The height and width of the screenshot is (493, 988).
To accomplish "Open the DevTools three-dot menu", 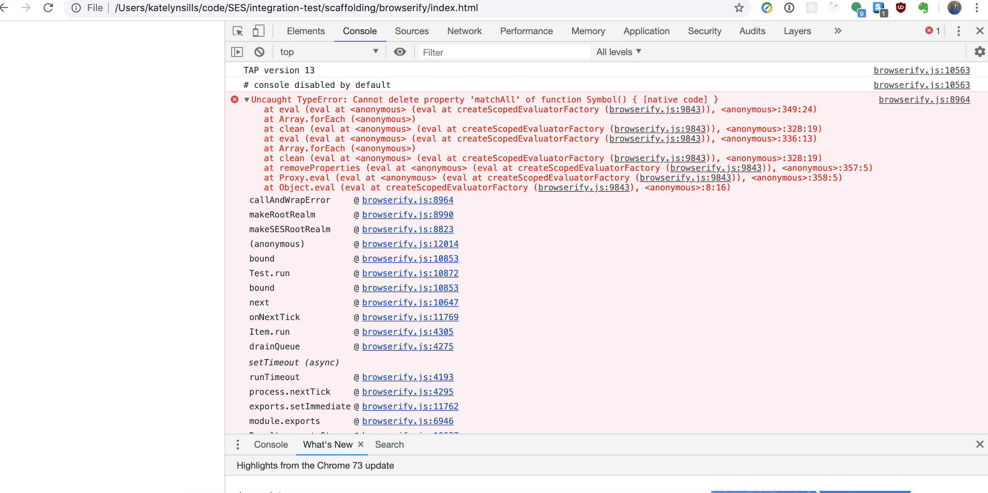I will click(x=959, y=31).
